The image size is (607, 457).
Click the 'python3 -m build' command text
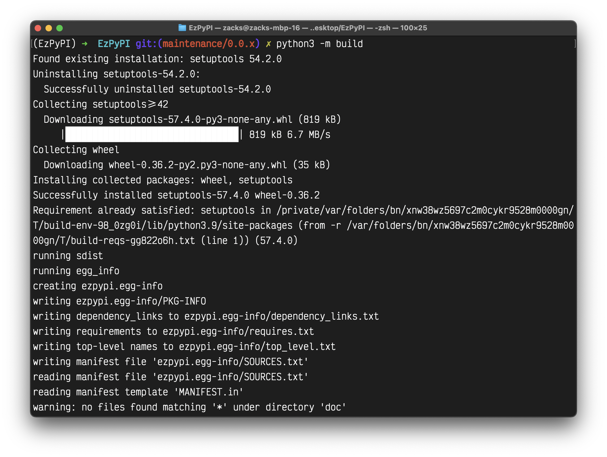(x=319, y=44)
